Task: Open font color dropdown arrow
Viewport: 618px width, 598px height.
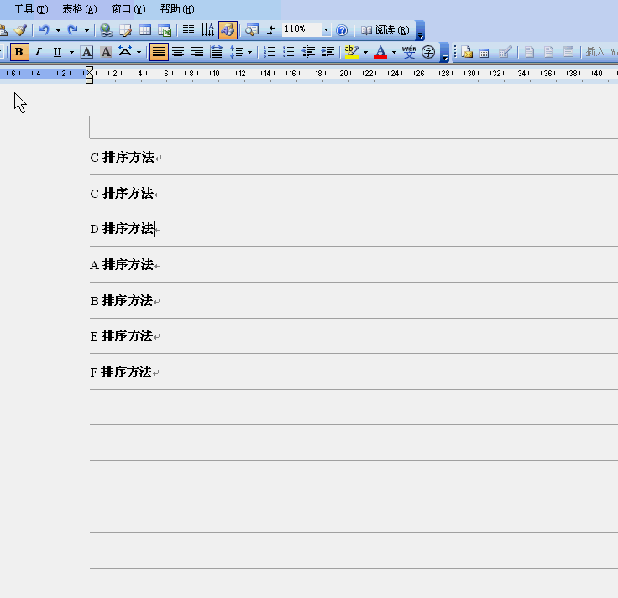Action: coord(394,52)
